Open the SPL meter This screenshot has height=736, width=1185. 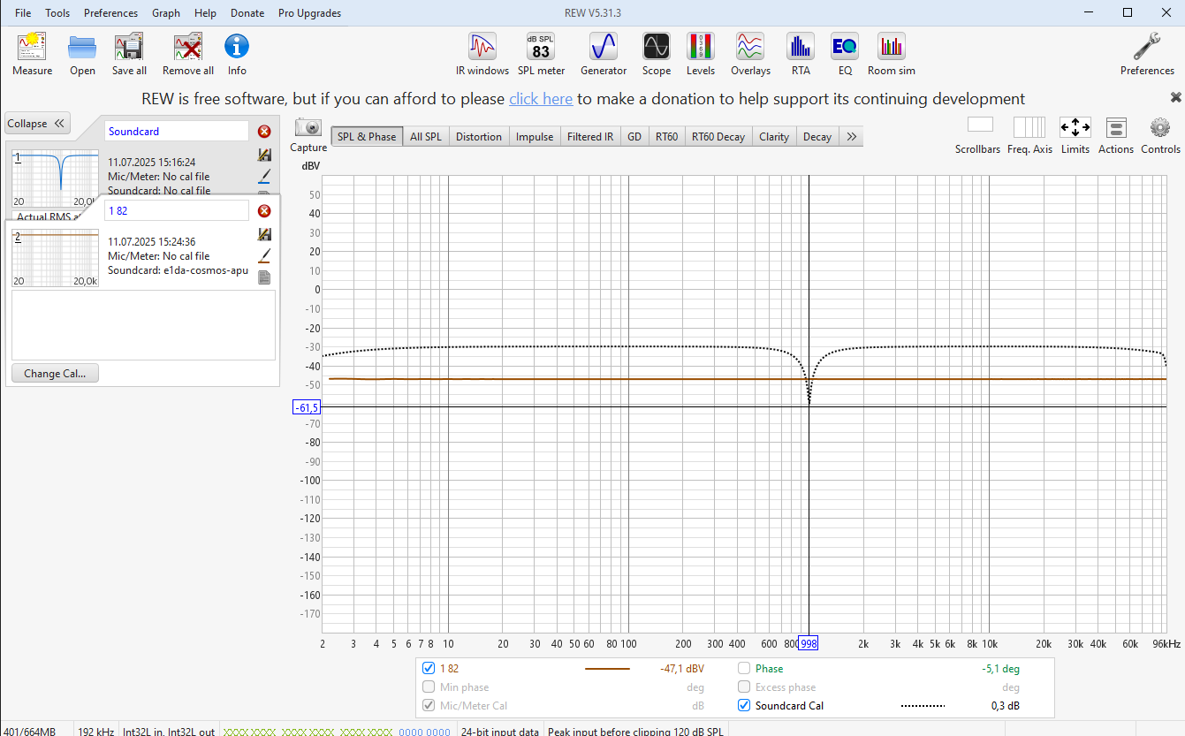541,54
